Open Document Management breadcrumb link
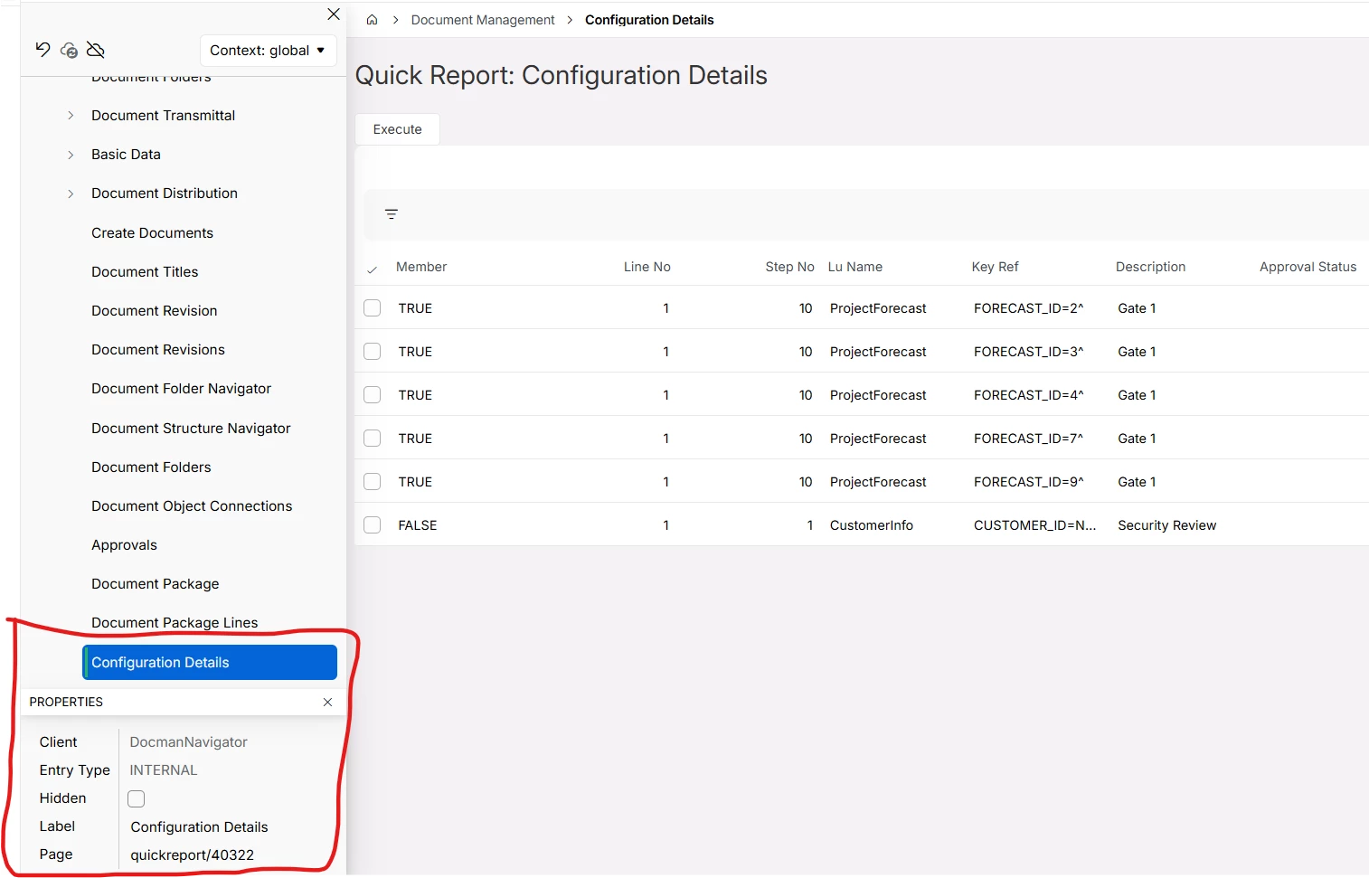The width and height of the screenshot is (1369, 878). point(483,20)
